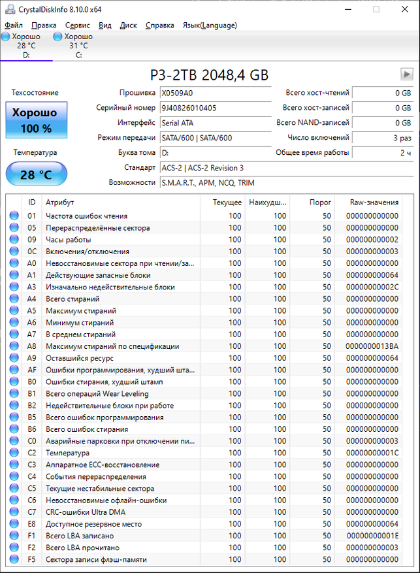
Task: Click the Прошивка field X0509A0
Action: [216, 93]
